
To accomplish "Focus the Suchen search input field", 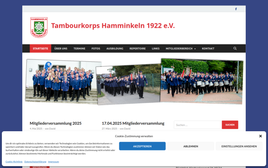I will [x=198, y=125].
